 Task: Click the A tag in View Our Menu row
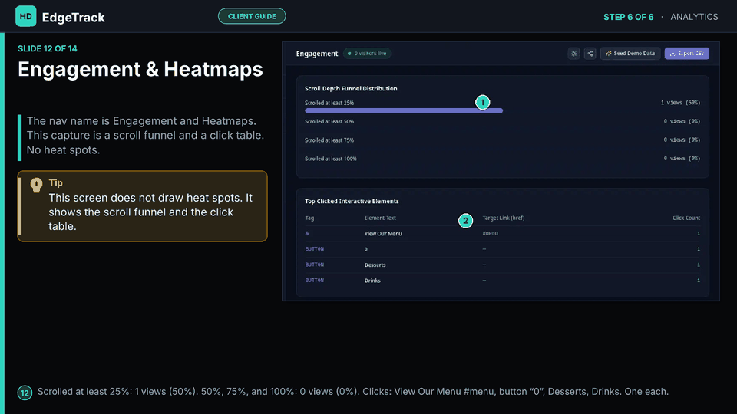pos(307,233)
